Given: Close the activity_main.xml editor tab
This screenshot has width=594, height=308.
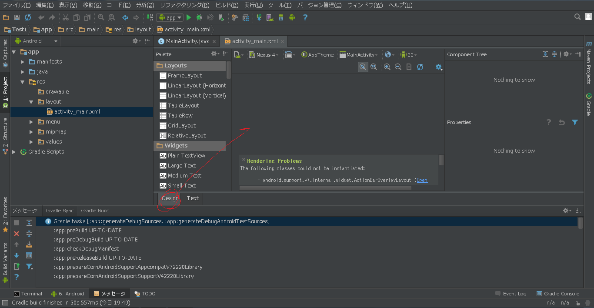Looking at the screenshot, I should click(283, 42).
